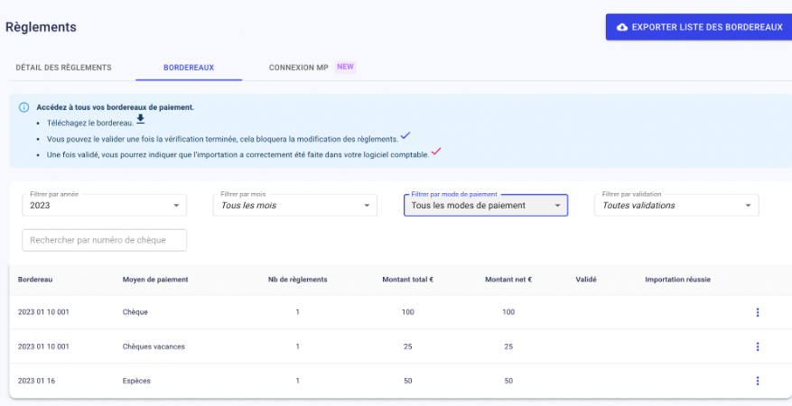The height and width of the screenshot is (406, 792).
Task: Open the Filtrer par mois dropdown
Action: pyautogui.click(x=295, y=206)
